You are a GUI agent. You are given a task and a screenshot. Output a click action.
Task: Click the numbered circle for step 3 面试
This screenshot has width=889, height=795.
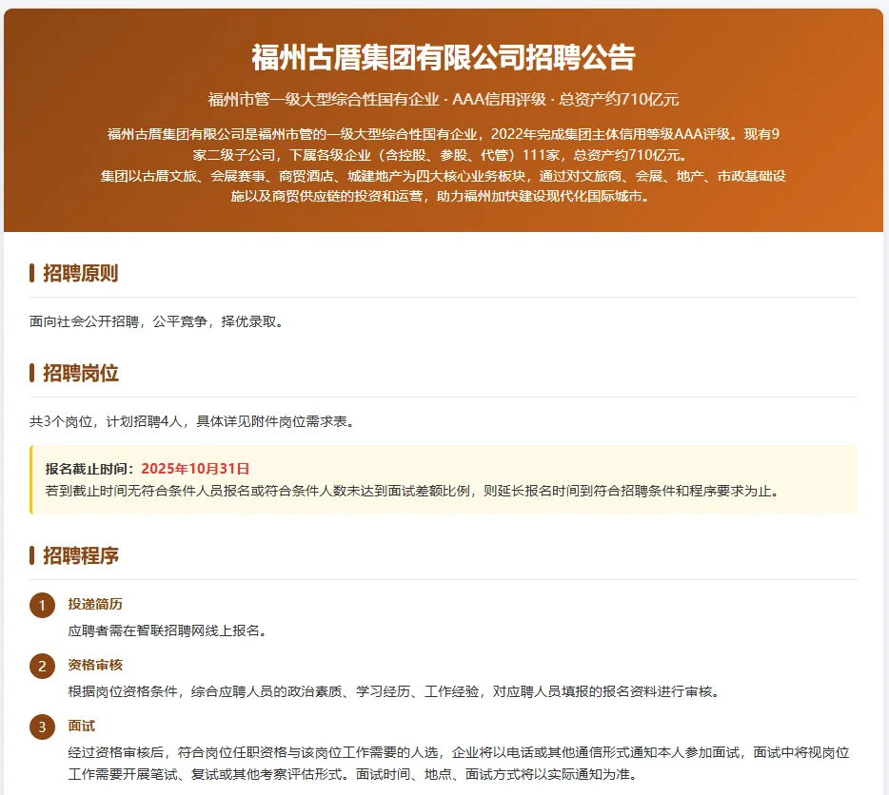40,726
